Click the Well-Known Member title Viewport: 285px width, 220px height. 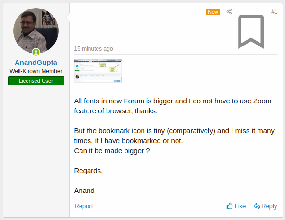point(36,71)
